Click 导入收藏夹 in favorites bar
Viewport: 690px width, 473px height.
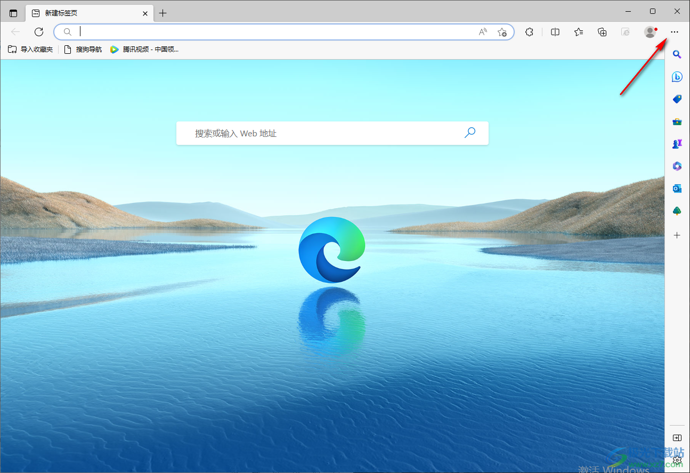pos(30,50)
